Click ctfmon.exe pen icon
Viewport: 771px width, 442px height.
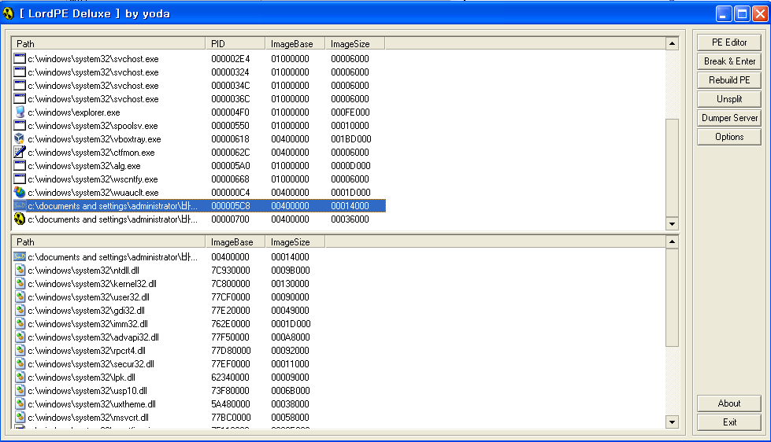20,153
